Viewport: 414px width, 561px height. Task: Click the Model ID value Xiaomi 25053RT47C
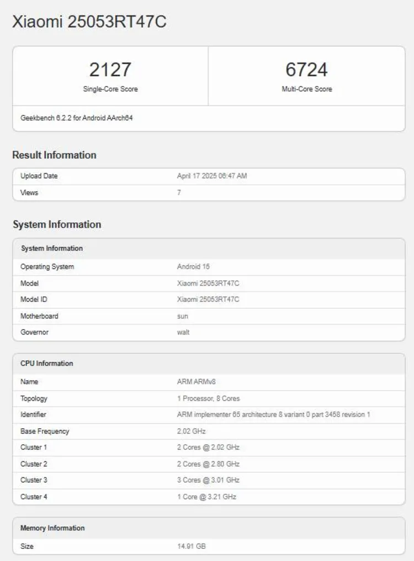point(208,299)
